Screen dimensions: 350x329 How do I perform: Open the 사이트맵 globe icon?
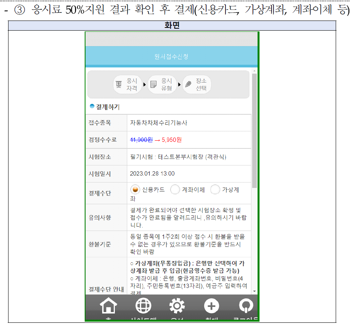[143, 306]
